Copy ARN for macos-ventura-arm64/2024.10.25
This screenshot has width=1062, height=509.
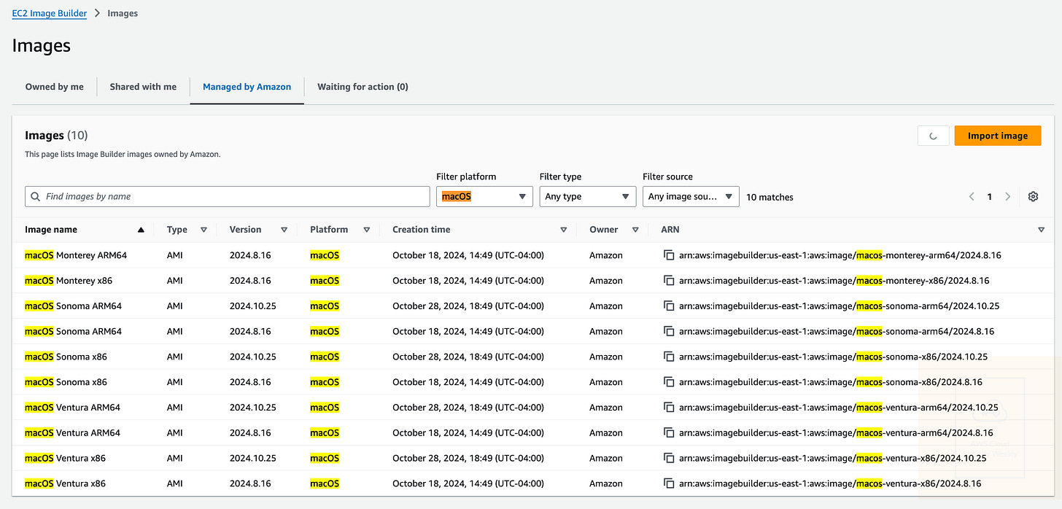tap(668, 408)
